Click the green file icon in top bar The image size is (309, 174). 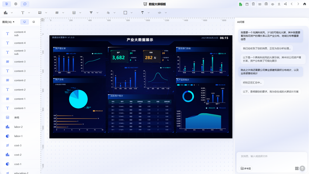pyautogui.click(x=240, y=4)
